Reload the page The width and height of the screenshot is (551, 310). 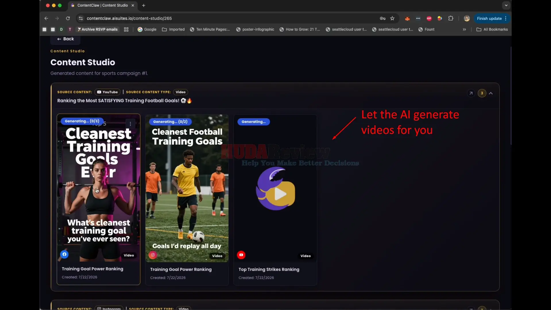click(x=68, y=18)
